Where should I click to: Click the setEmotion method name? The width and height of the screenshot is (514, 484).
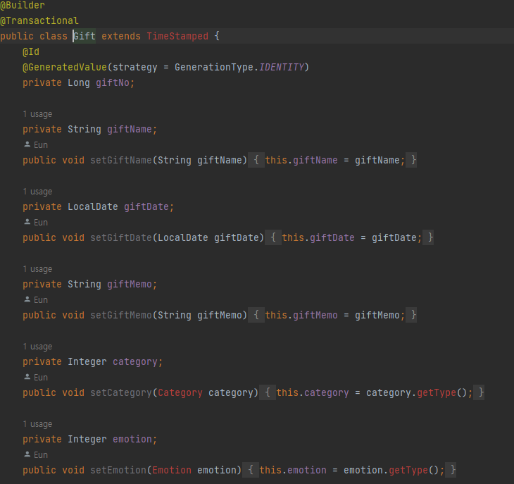[118, 470]
